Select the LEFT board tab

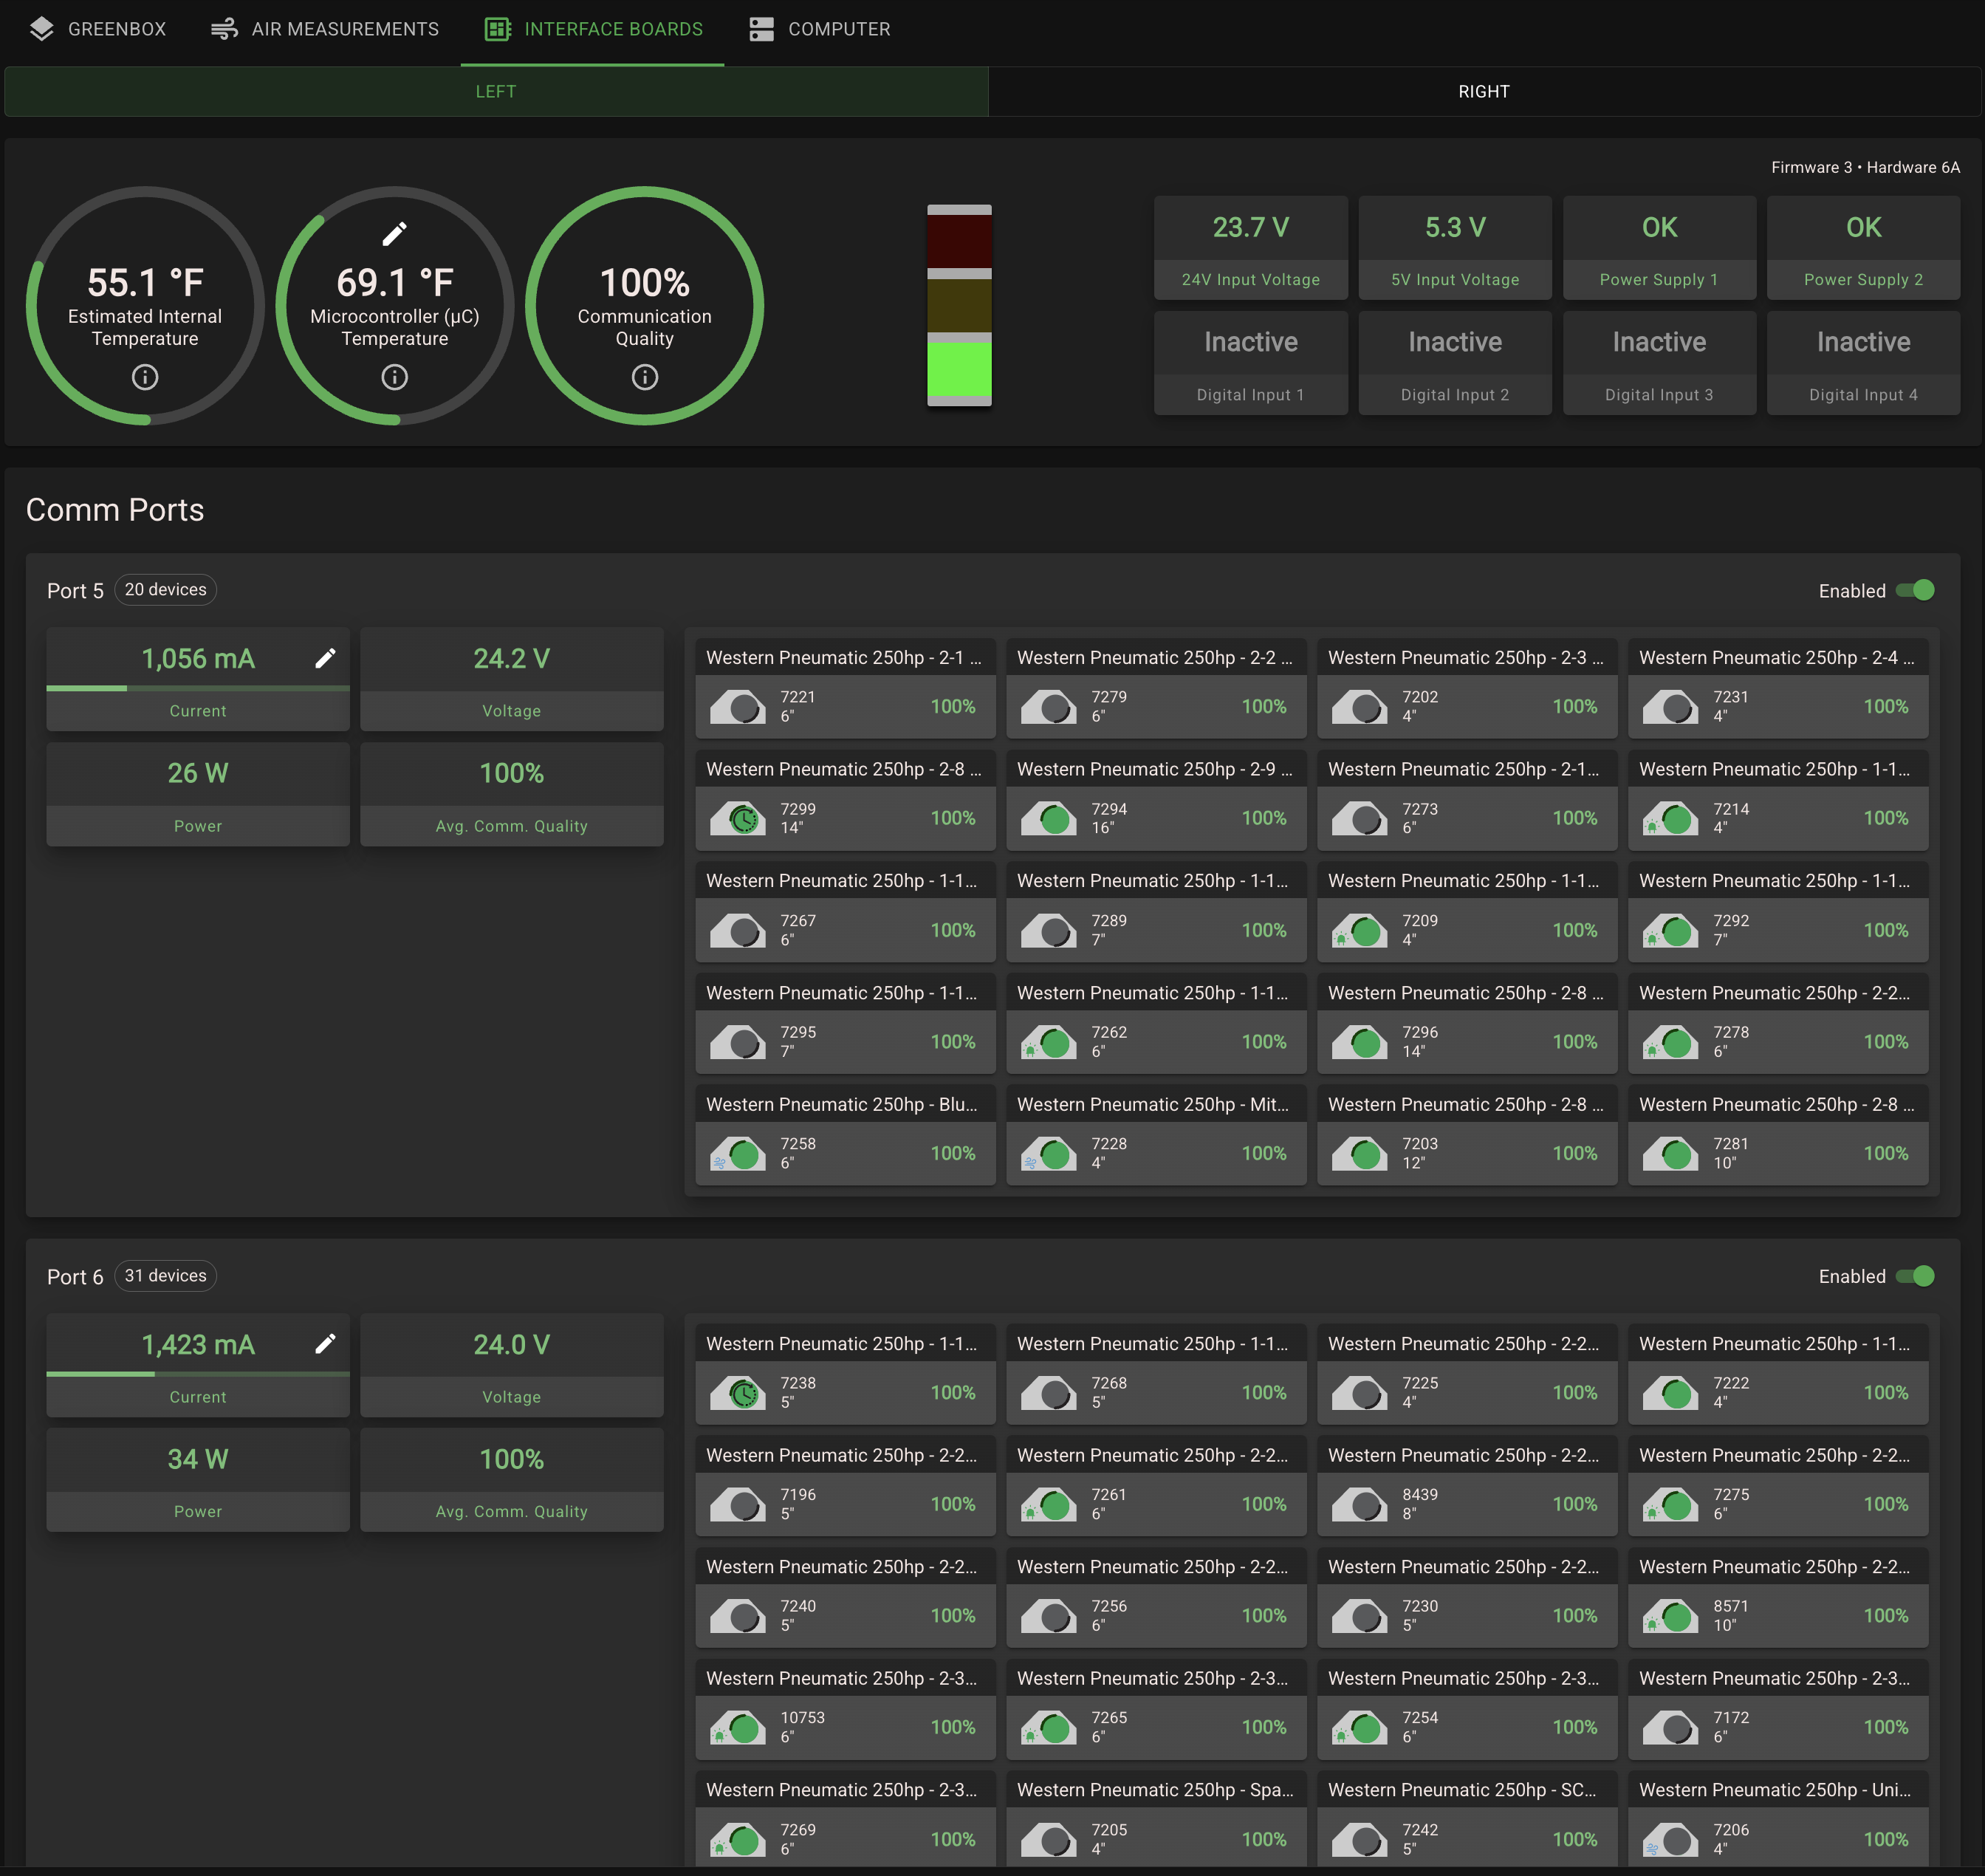496,91
